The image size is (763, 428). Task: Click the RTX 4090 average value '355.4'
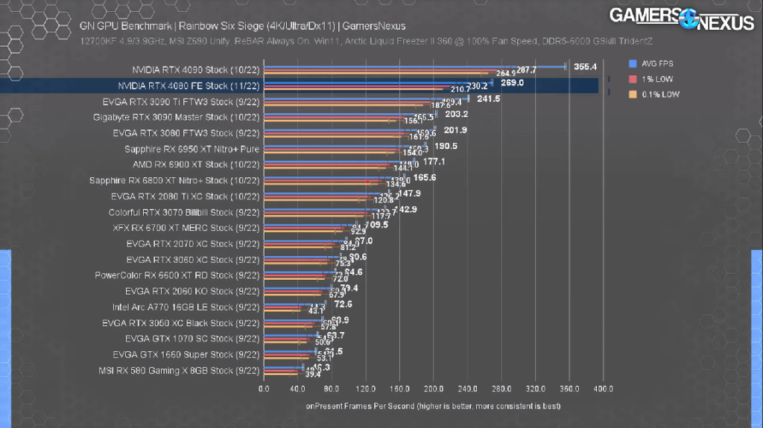585,67
